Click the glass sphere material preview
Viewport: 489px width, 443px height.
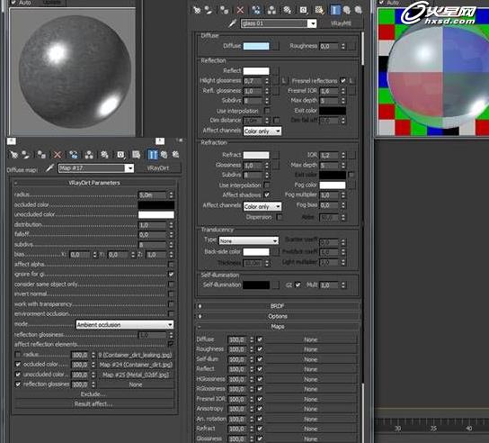pos(433,72)
